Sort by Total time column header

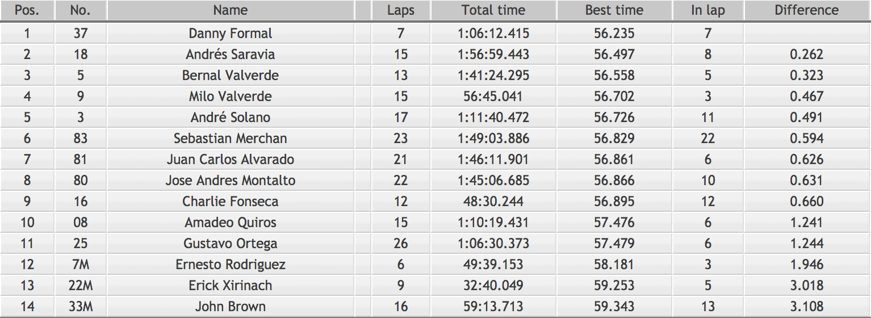coord(493,10)
